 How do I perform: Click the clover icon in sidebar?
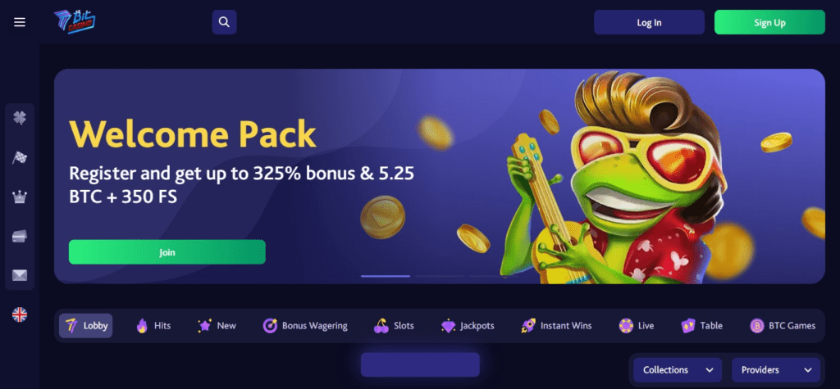(x=20, y=118)
